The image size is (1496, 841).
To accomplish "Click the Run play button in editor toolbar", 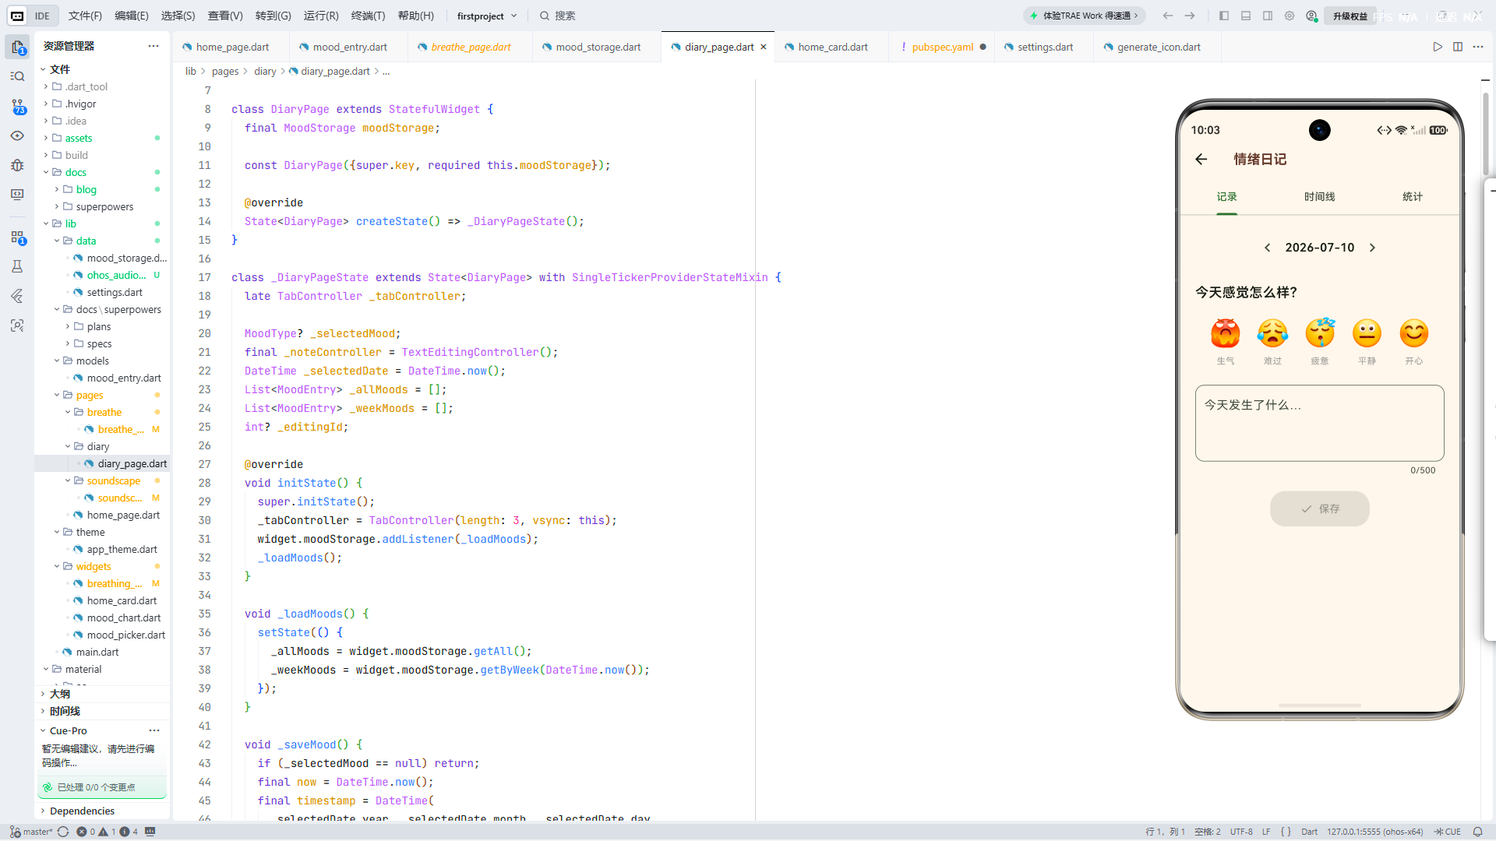I will click(x=1438, y=47).
